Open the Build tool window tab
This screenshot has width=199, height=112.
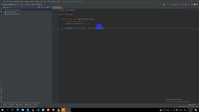click(x=36, y=105)
